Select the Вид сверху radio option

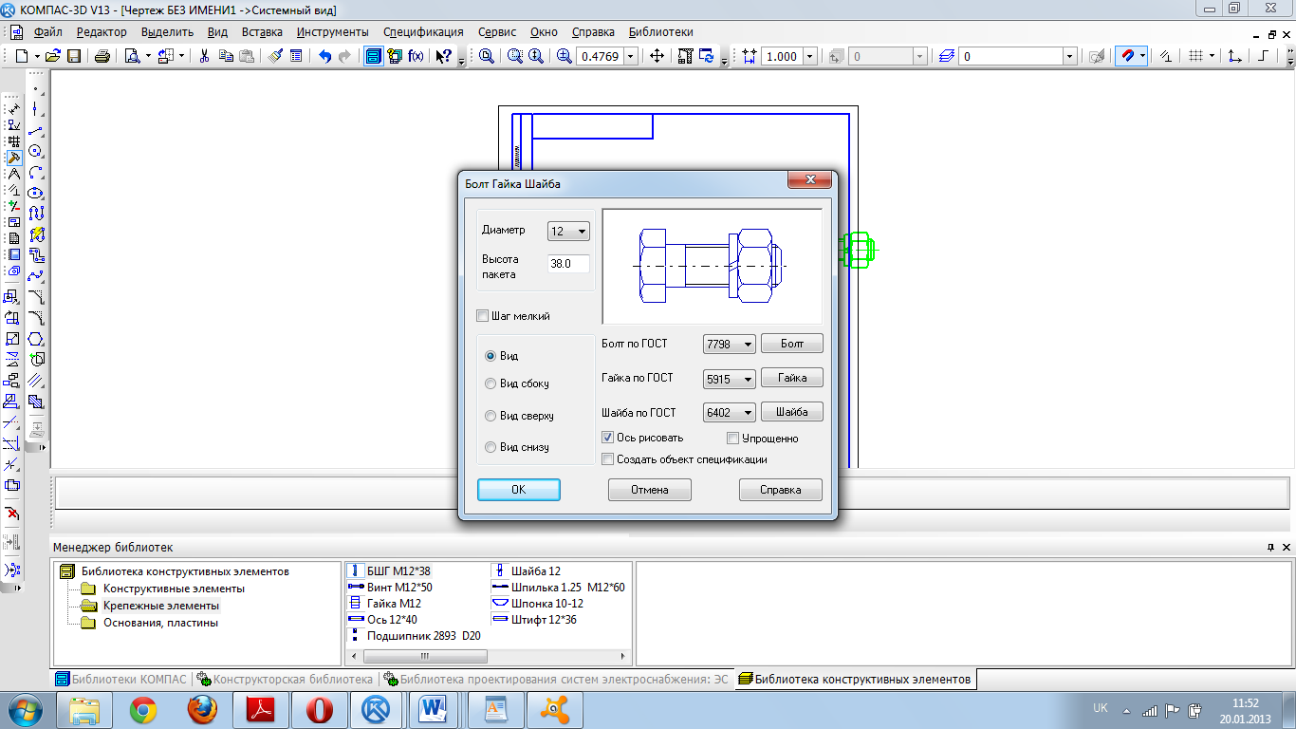click(491, 416)
